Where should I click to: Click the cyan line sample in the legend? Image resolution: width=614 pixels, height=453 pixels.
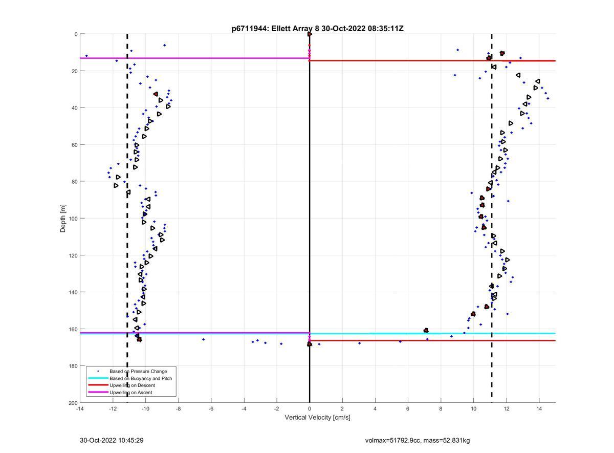coord(98,378)
